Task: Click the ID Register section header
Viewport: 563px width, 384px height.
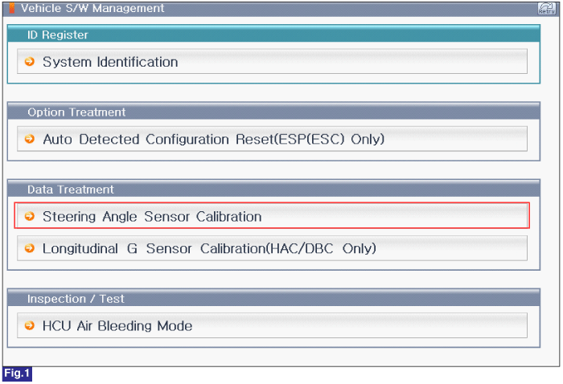Action: (273, 35)
